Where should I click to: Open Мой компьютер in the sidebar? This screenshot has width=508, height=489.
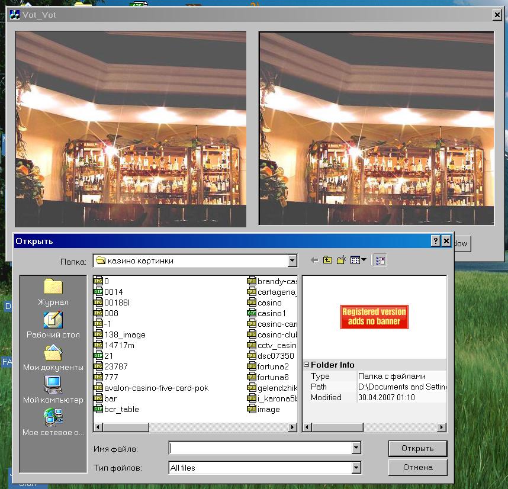click(x=53, y=390)
